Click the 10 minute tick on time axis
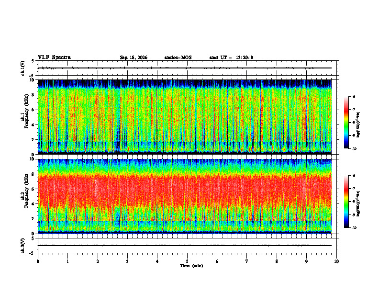 (336, 261)
